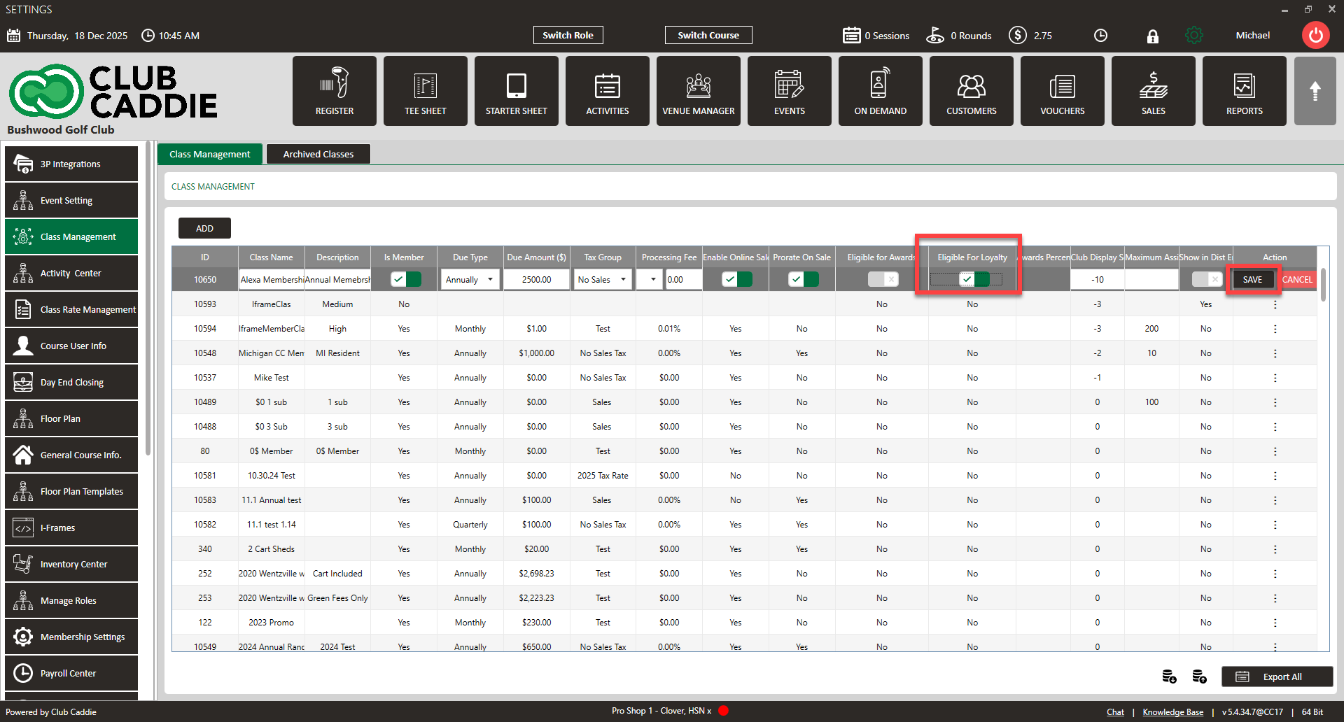
Task: Open the Due Type Annually dropdown
Action: [x=470, y=280]
